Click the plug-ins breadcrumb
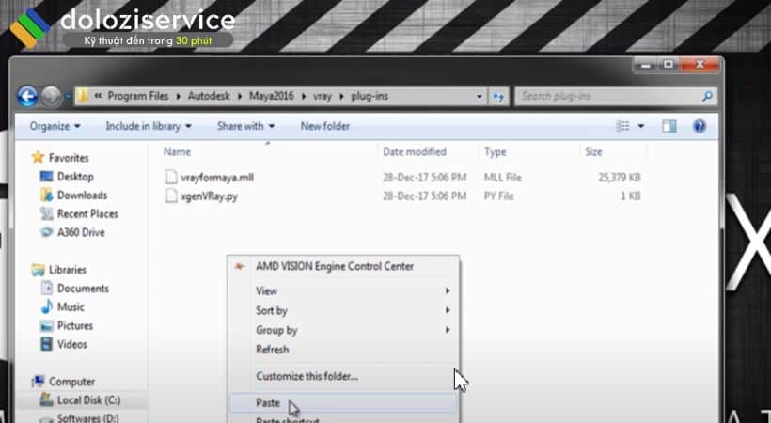This screenshot has width=771, height=423. pyautogui.click(x=370, y=97)
